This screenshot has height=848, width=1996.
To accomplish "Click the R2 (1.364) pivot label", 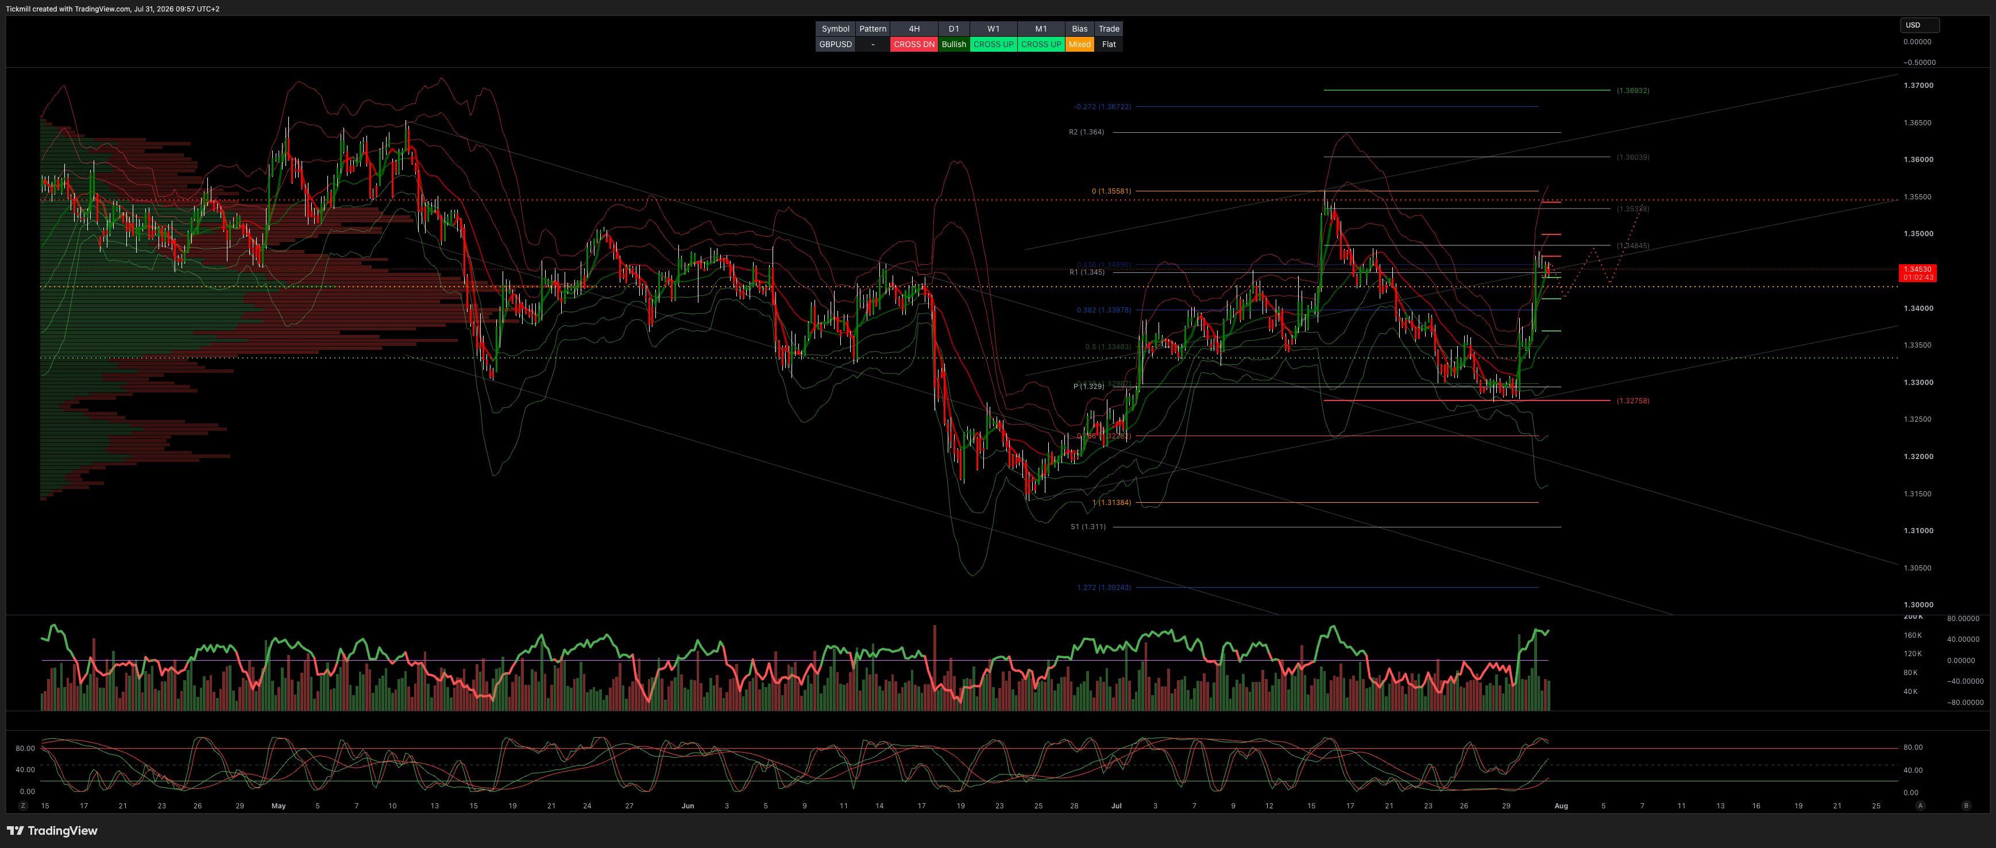I will pos(1086,133).
